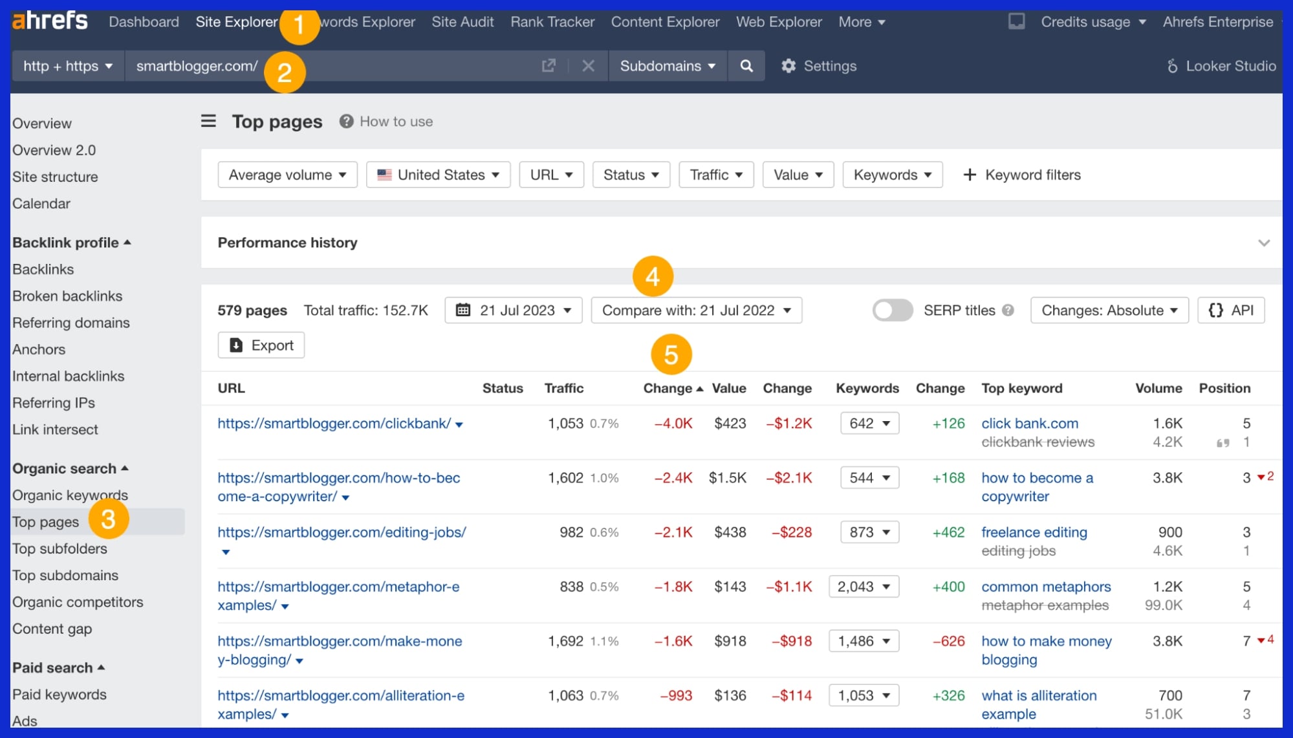Image resolution: width=1293 pixels, height=738 pixels.
Task: Open More navigation menu
Action: (862, 22)
